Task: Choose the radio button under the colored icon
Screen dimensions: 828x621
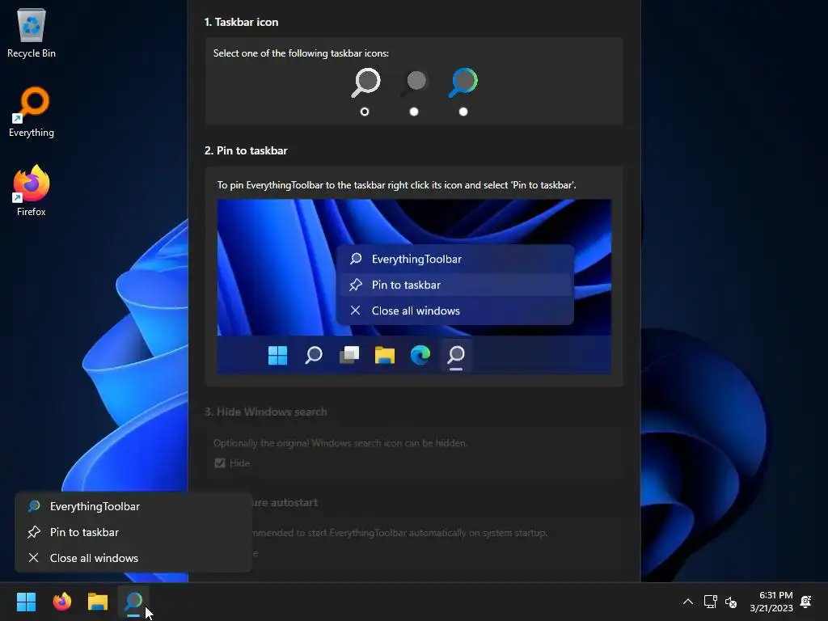Action: 463,112
